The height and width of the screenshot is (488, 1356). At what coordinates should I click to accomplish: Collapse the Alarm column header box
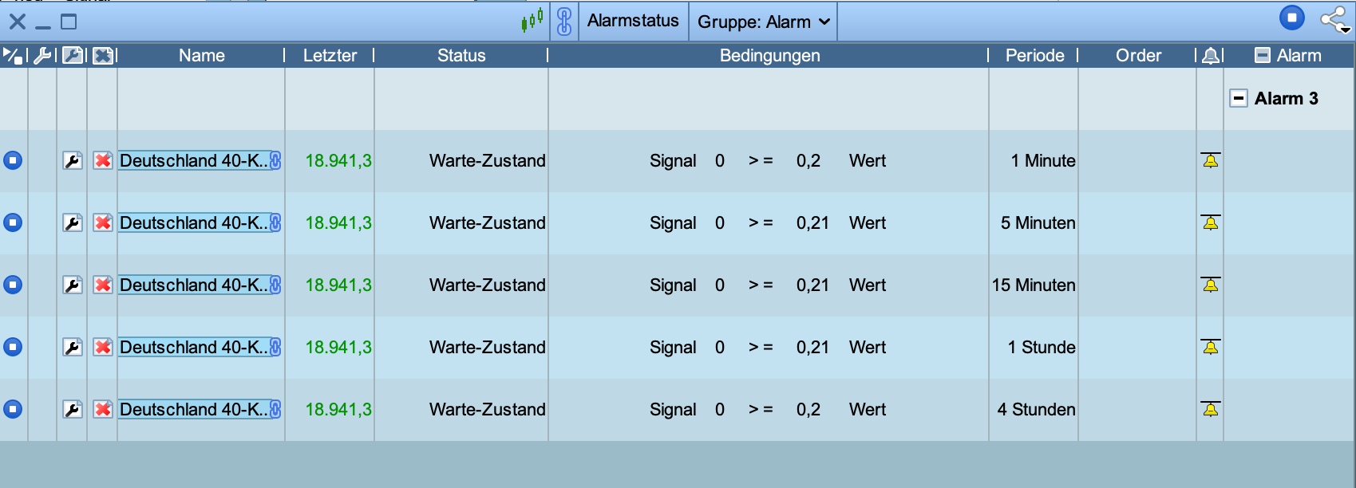1263,56
